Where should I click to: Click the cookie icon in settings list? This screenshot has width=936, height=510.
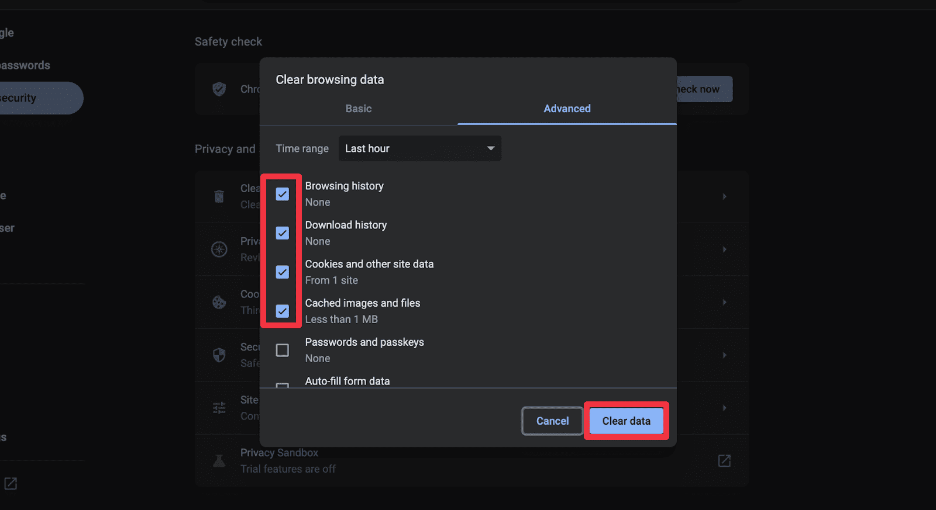(x=219, y=302)
